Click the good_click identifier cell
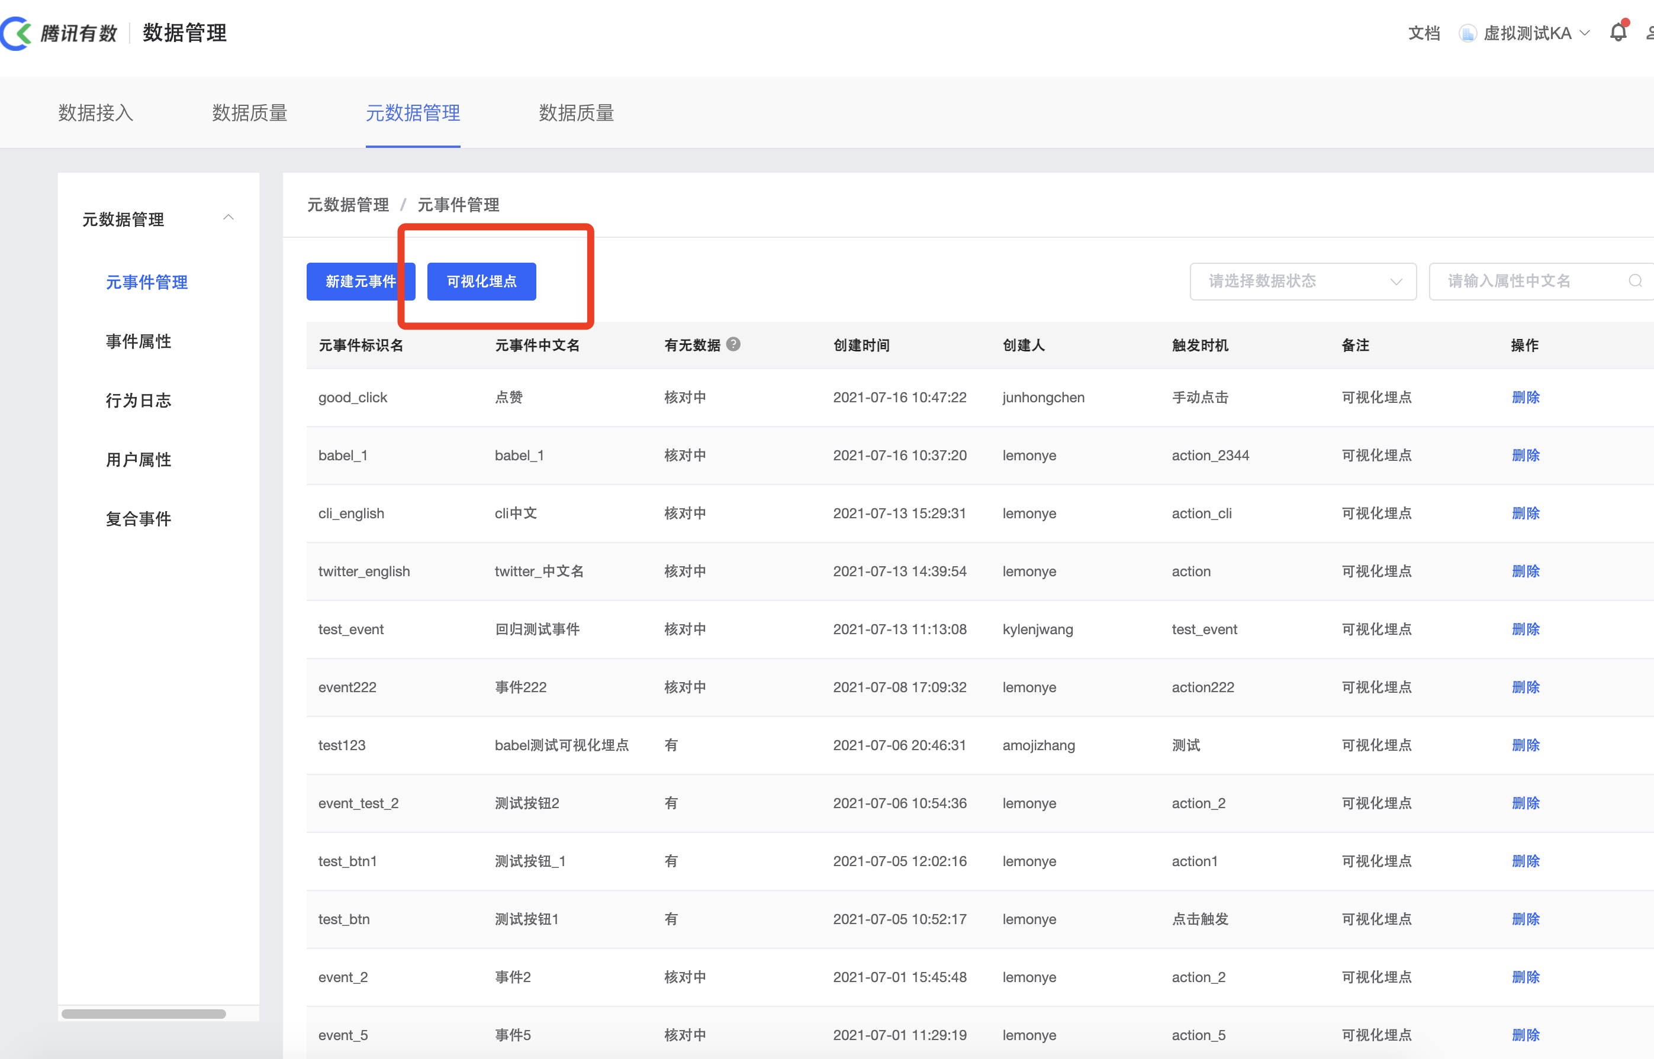This screenshot has width=1654, height=1059. [353, 398]
